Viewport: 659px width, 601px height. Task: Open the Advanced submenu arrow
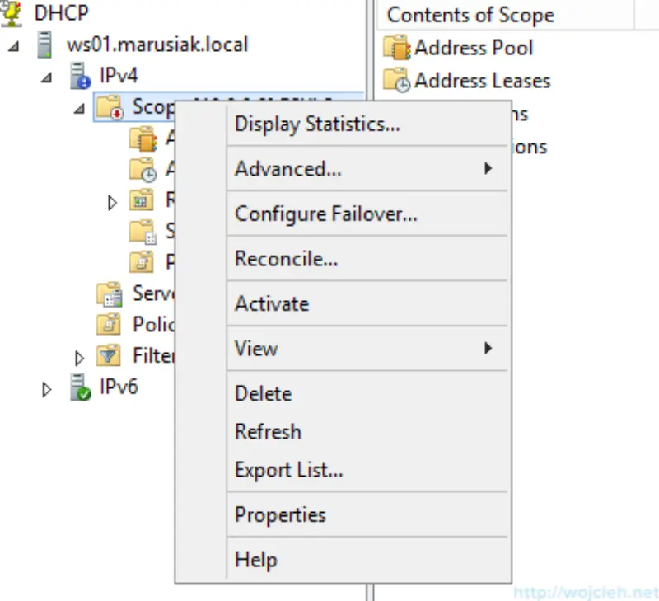point(488,168)
